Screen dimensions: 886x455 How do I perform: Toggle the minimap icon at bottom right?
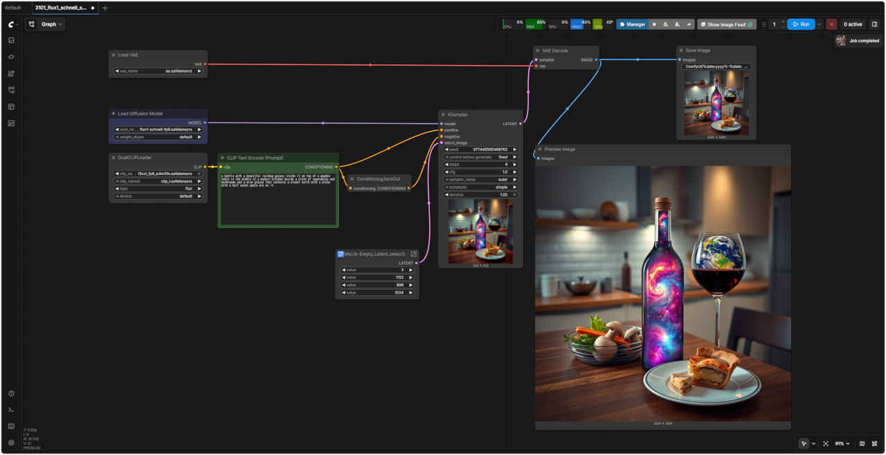(x=862, y=443)
